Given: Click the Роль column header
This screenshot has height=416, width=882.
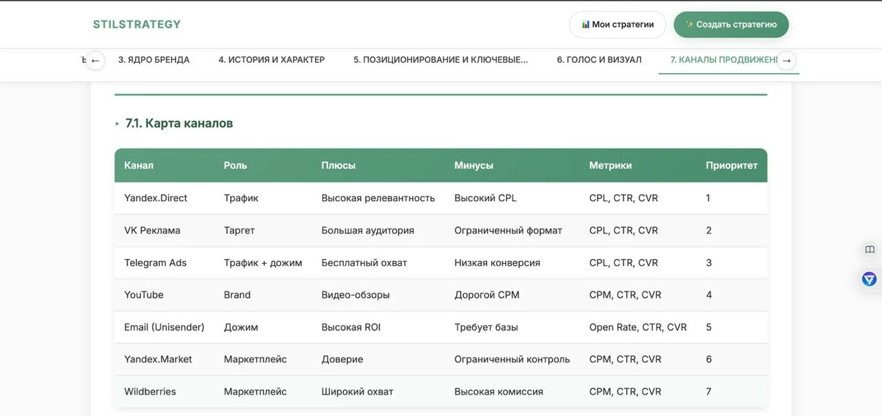Looking at the screenshot, I should 235,165.
